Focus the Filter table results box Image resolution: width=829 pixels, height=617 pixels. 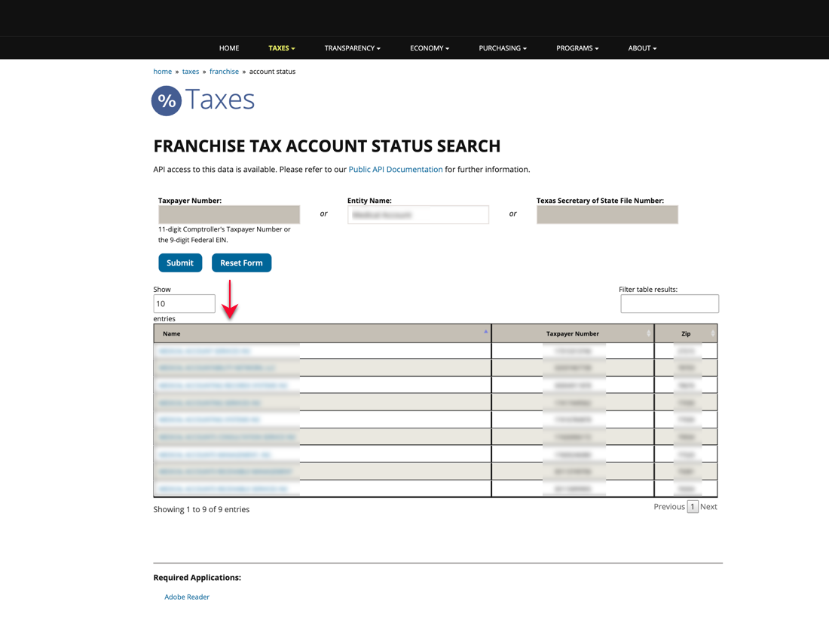[669, 304]
